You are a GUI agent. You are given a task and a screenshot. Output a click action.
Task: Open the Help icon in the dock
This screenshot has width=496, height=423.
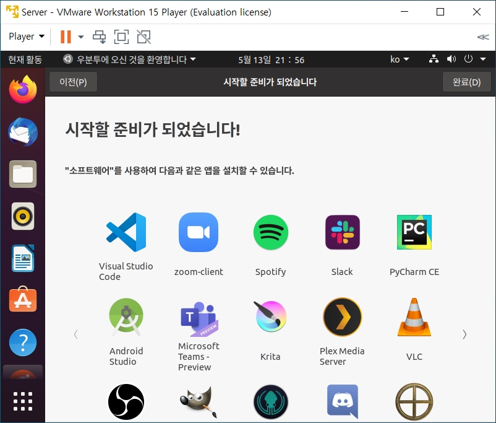pyautogui.click(x=23, y=342)
